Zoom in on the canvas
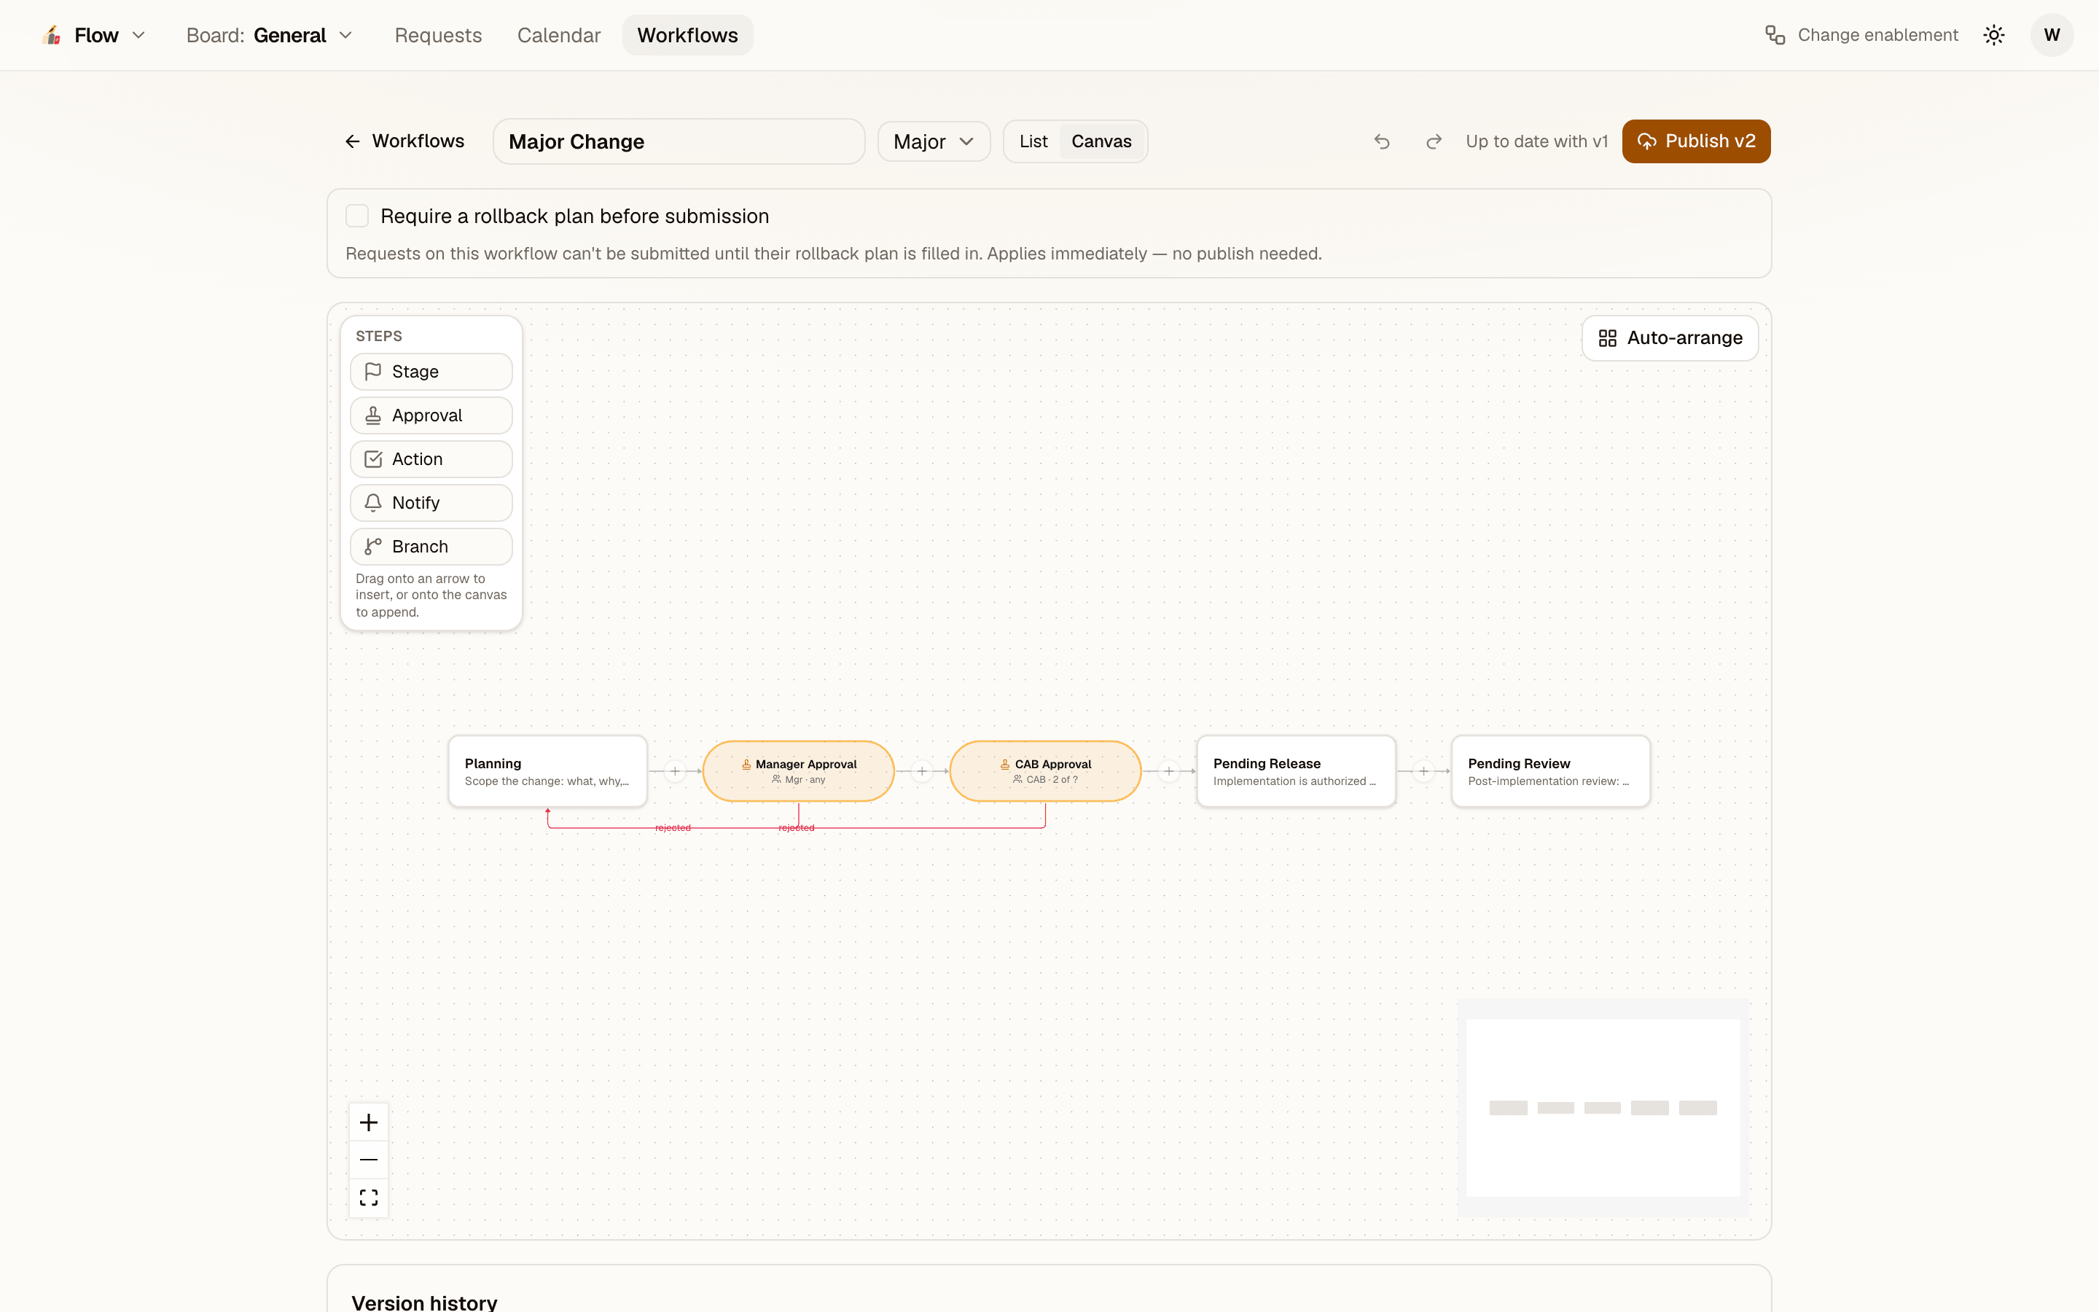The image size is (2099, 1312). 369,1122
